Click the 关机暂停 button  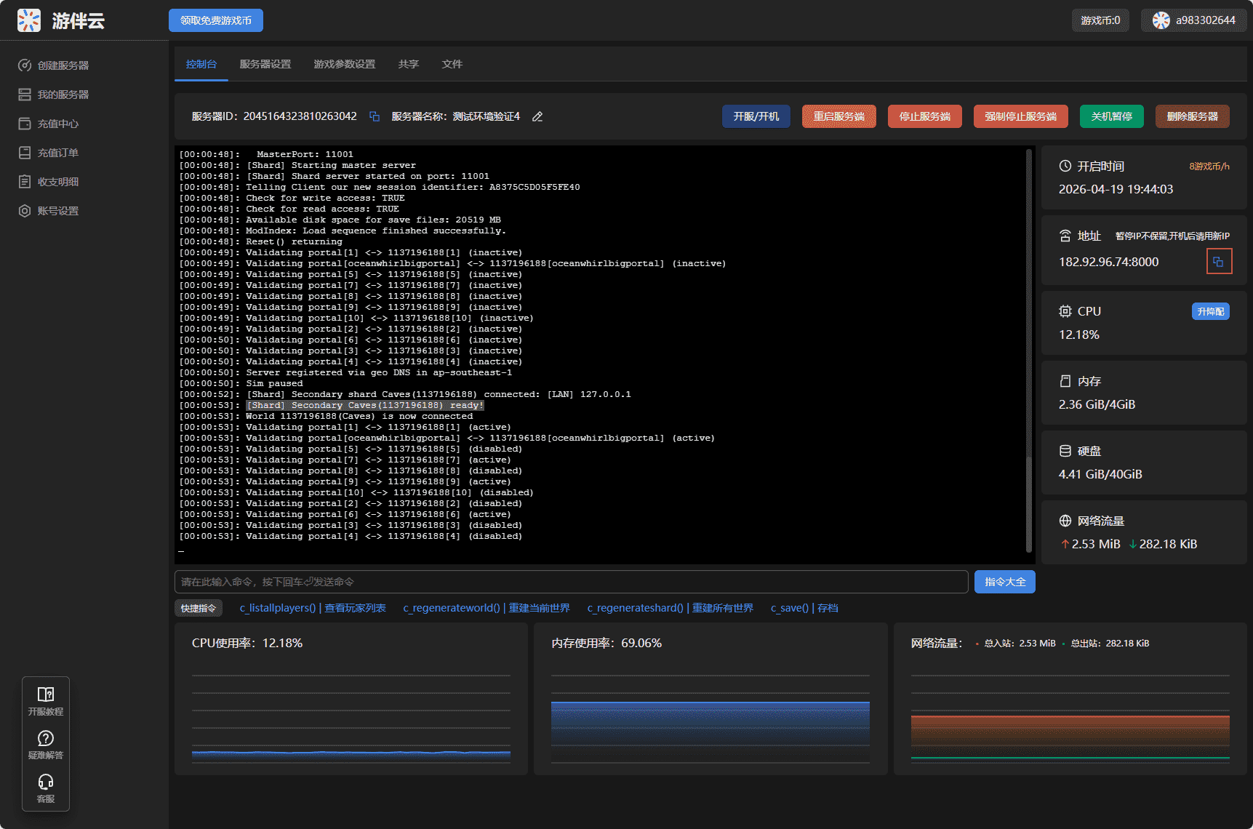point(1112,116)
